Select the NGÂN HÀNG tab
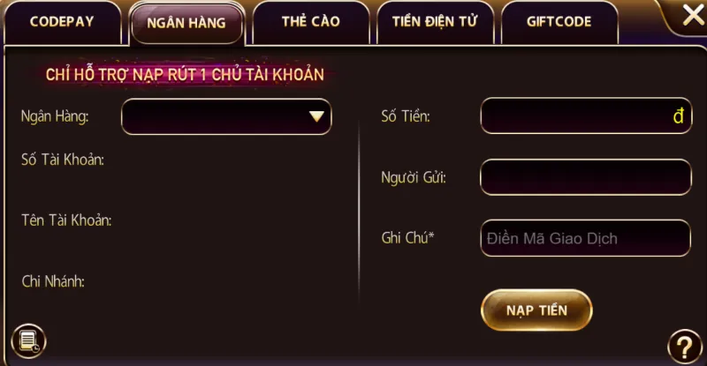Screen dimensions: 707x366 click(x=186, y=24)
